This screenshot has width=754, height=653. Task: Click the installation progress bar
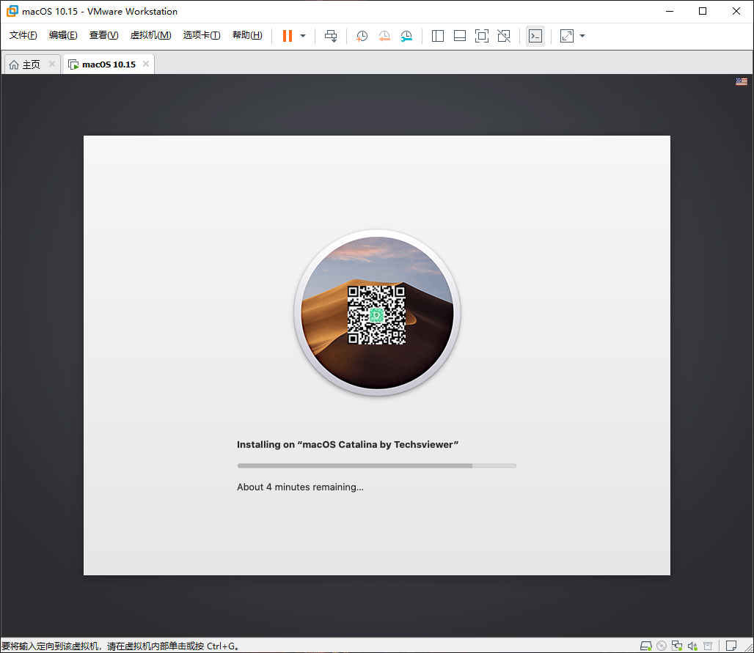(376, 465)
